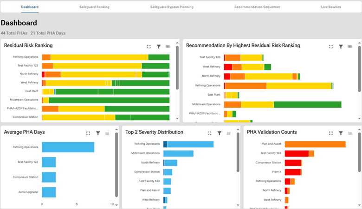Image resolution: width=362 pixels, height=209 pixels.
Task: Expand Top 2 Severity Distribution to fullscreen
Action: (209, 133)
